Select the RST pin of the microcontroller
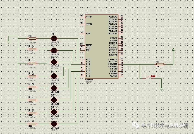Screen dimensions: 194x134 [88, 33]
